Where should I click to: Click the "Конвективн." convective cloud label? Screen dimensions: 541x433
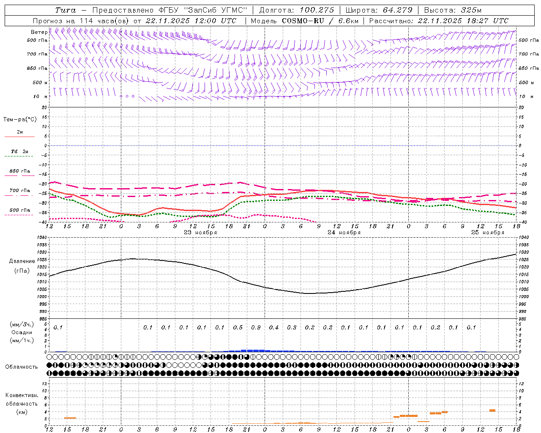click(22, 395)
